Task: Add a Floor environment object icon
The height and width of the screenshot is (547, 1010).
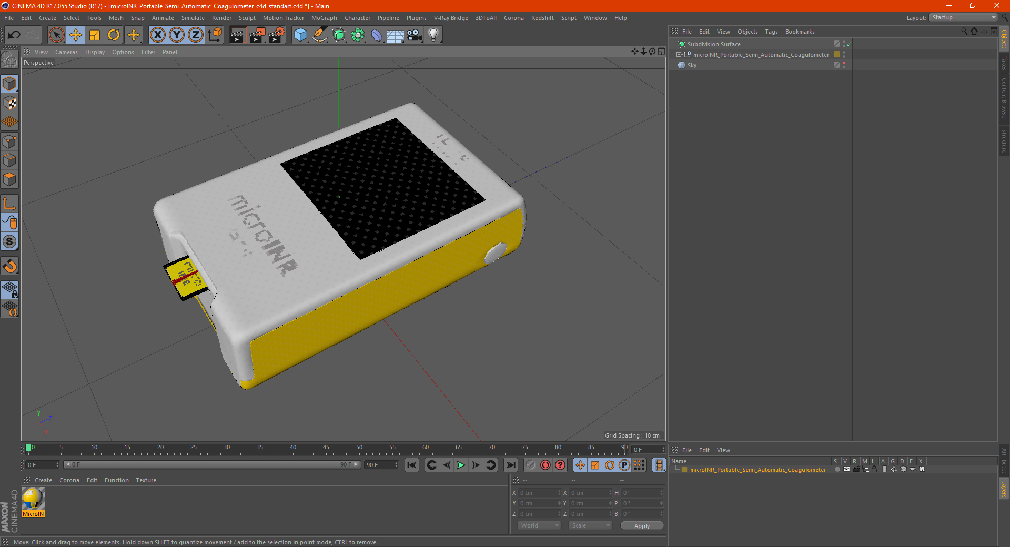Action: click(x=395, y=35)
